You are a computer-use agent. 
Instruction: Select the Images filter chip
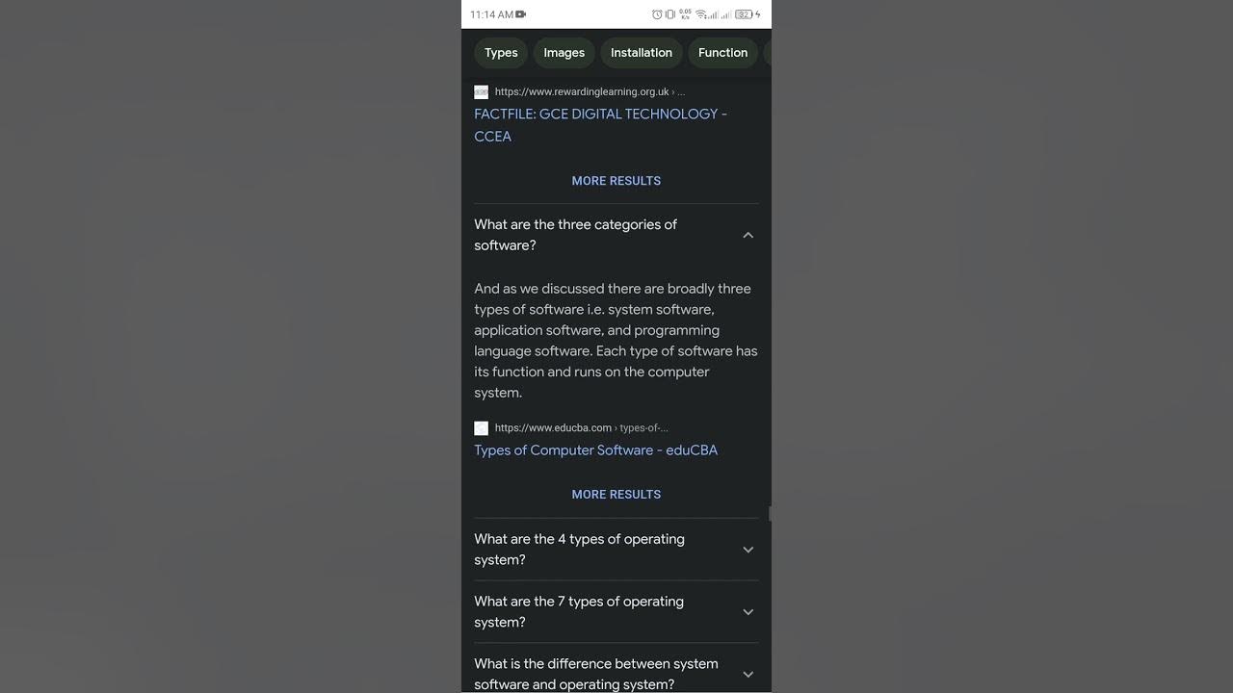tap(564, 53)
